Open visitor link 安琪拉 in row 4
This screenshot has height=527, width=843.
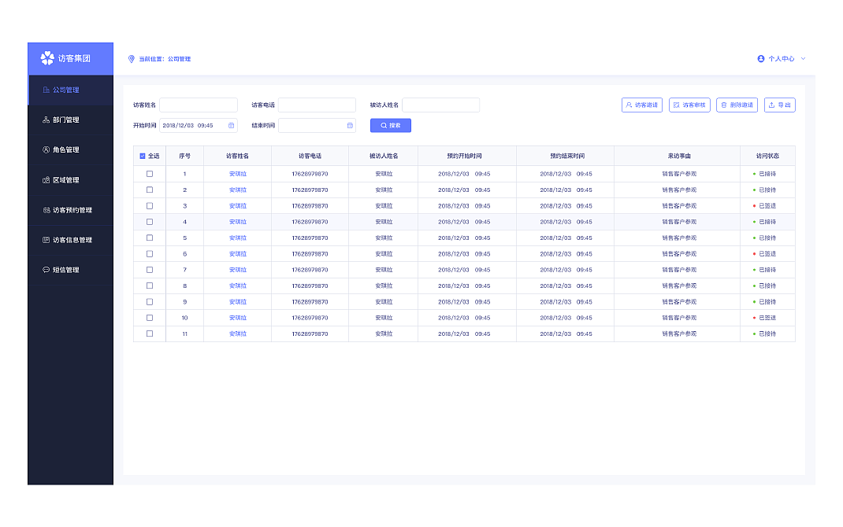[238, 222]
